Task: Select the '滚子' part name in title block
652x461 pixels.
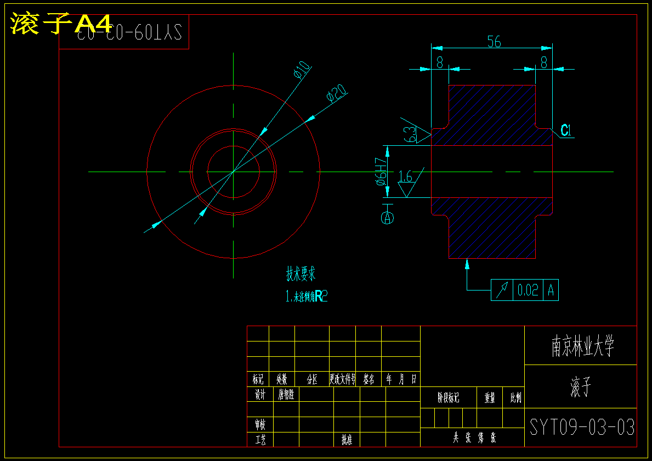Action: (581, 386)
